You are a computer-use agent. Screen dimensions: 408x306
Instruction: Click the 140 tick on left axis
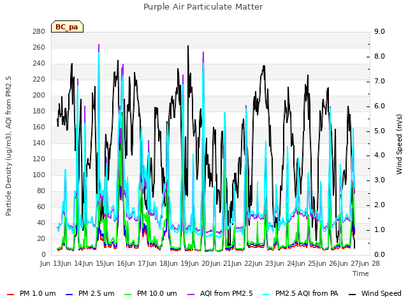(39, 143)
